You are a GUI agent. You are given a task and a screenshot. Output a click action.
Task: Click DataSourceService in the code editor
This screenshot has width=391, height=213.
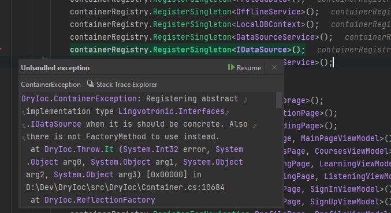coord(275,37)
